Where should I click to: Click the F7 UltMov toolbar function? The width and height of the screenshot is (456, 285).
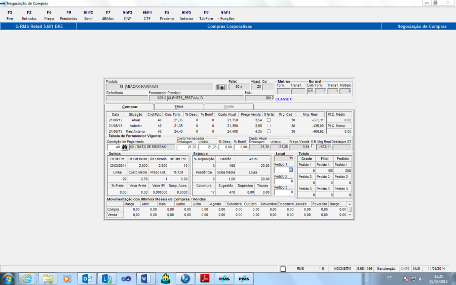tap(108, 15)
